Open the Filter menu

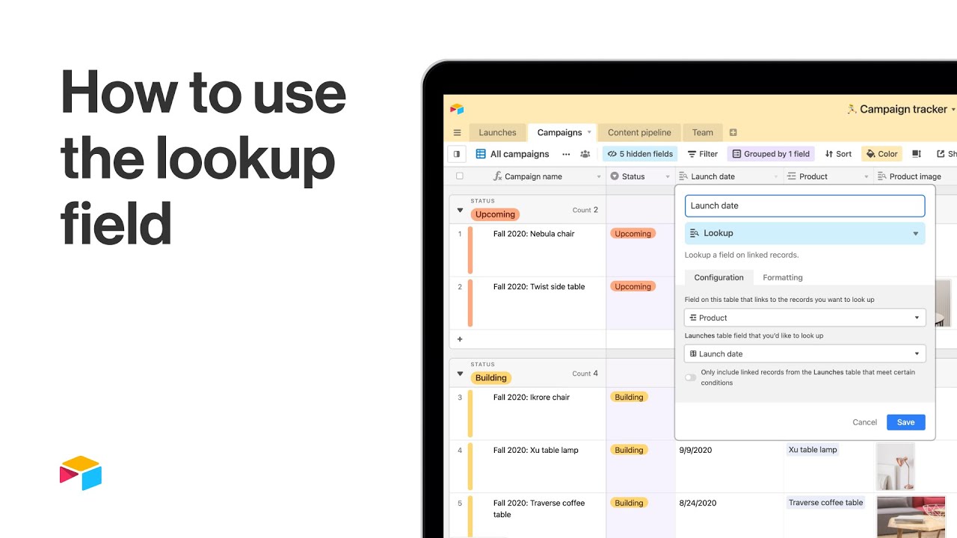click(703, 154)
